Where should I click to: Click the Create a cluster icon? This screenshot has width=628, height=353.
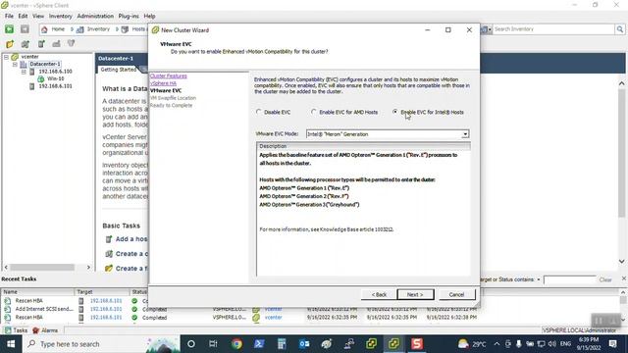pyautogui.click(x=109, y=254)
